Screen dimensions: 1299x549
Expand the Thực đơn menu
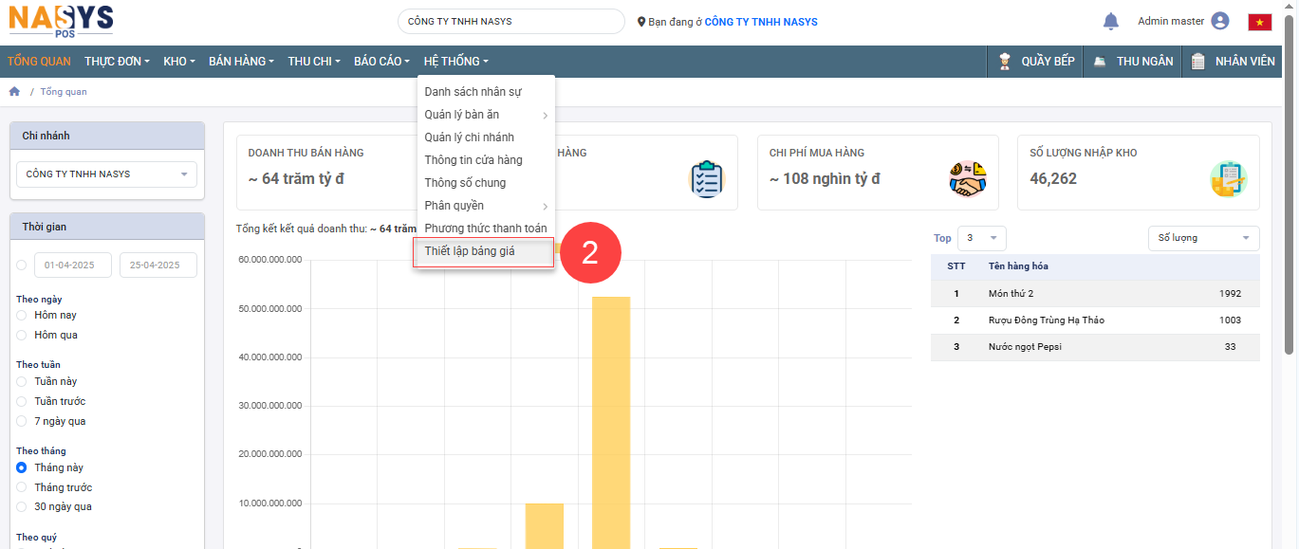tap(118, 62)
